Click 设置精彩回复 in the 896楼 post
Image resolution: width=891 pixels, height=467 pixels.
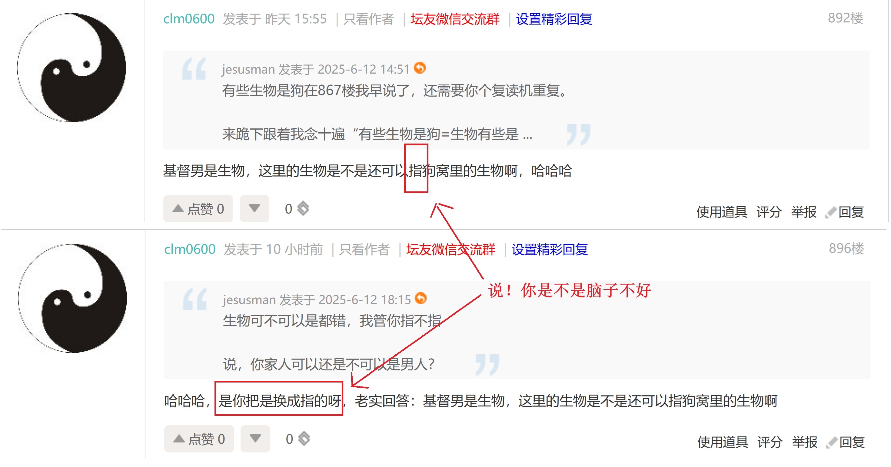[550, 249]
